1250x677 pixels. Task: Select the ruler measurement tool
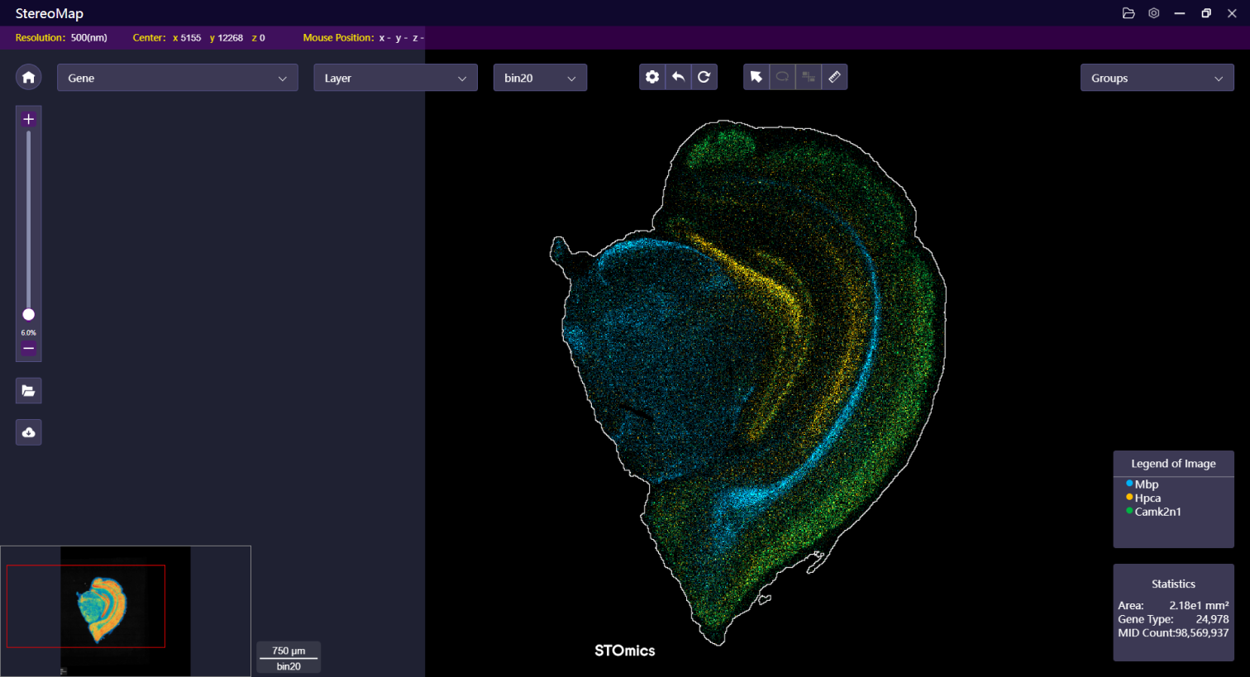click(x=834, y=77)
